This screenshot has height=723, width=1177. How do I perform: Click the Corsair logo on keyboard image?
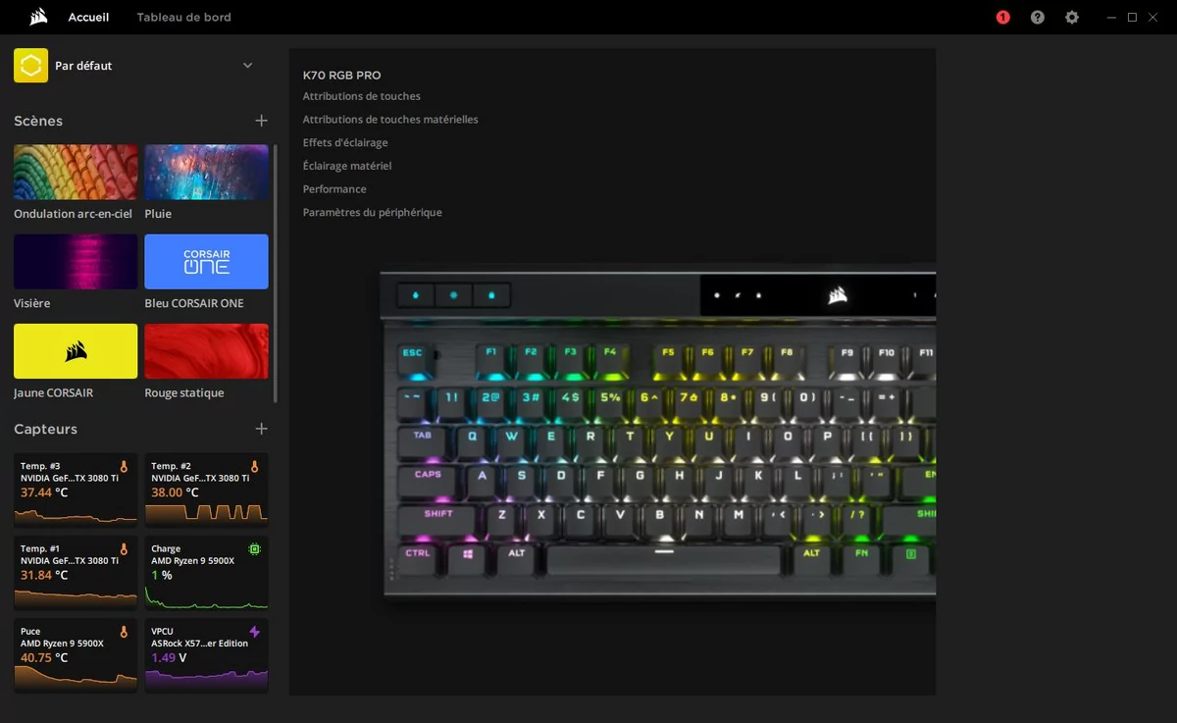point(838,294)
